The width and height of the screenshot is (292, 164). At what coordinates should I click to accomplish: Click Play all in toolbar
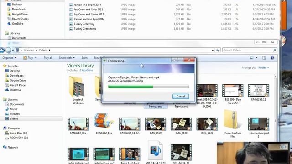48,58
